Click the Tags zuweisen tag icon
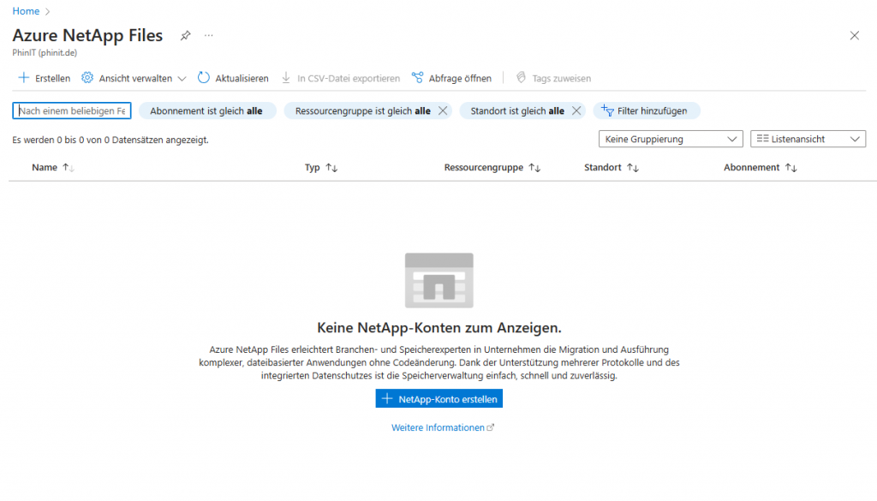The width and height of the screenshot is (877, 501). [521, 77]
